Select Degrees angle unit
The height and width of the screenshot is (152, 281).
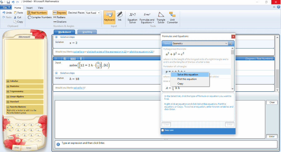(x=60, y=13)
